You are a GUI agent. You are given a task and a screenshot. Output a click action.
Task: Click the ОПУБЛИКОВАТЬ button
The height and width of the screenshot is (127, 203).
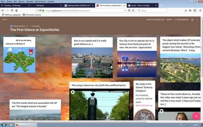tap(181, 20)
